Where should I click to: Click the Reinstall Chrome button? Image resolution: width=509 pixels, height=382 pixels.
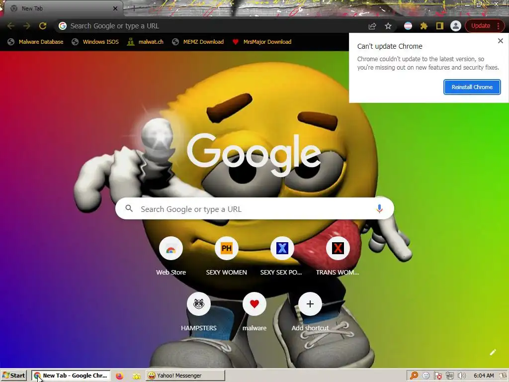coord(472,87)
